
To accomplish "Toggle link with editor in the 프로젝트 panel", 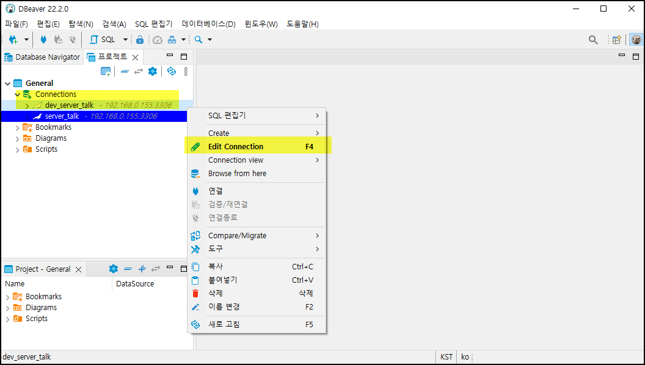I will click(139, 71).
